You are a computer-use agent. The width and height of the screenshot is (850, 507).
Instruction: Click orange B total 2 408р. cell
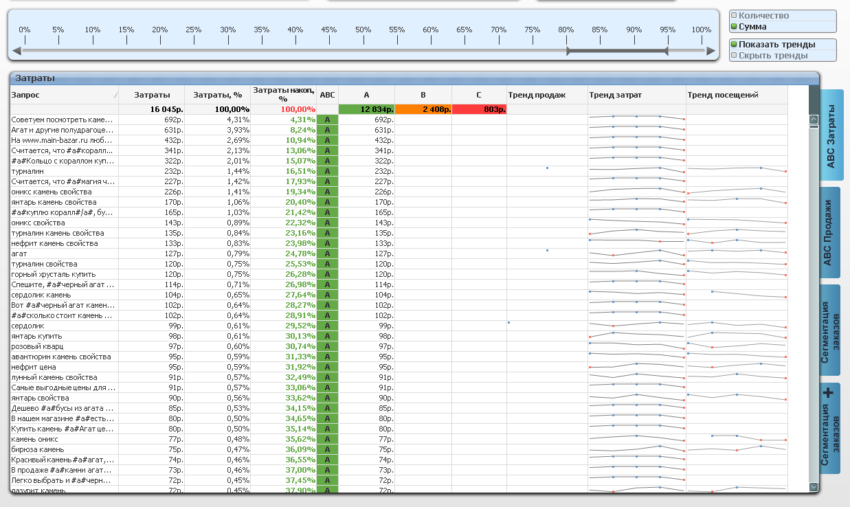pyautogui.click(x=423, y=109)
